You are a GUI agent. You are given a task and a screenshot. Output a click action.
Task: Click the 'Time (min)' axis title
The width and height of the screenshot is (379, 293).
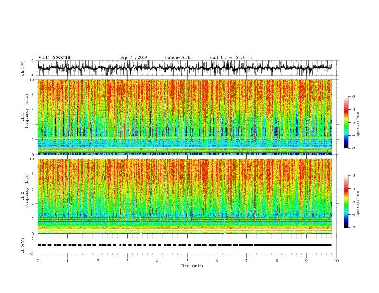click(191, 266)
